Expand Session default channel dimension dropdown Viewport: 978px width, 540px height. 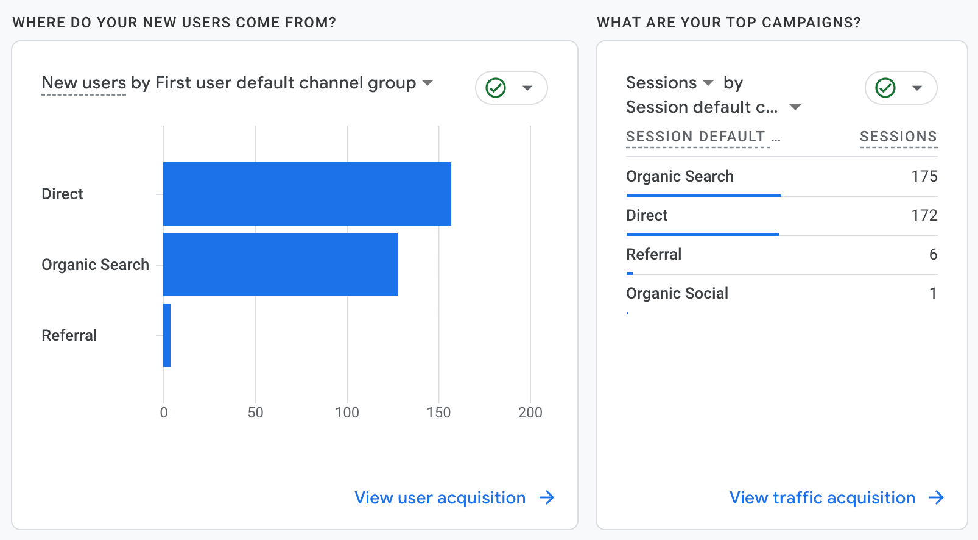795,107
